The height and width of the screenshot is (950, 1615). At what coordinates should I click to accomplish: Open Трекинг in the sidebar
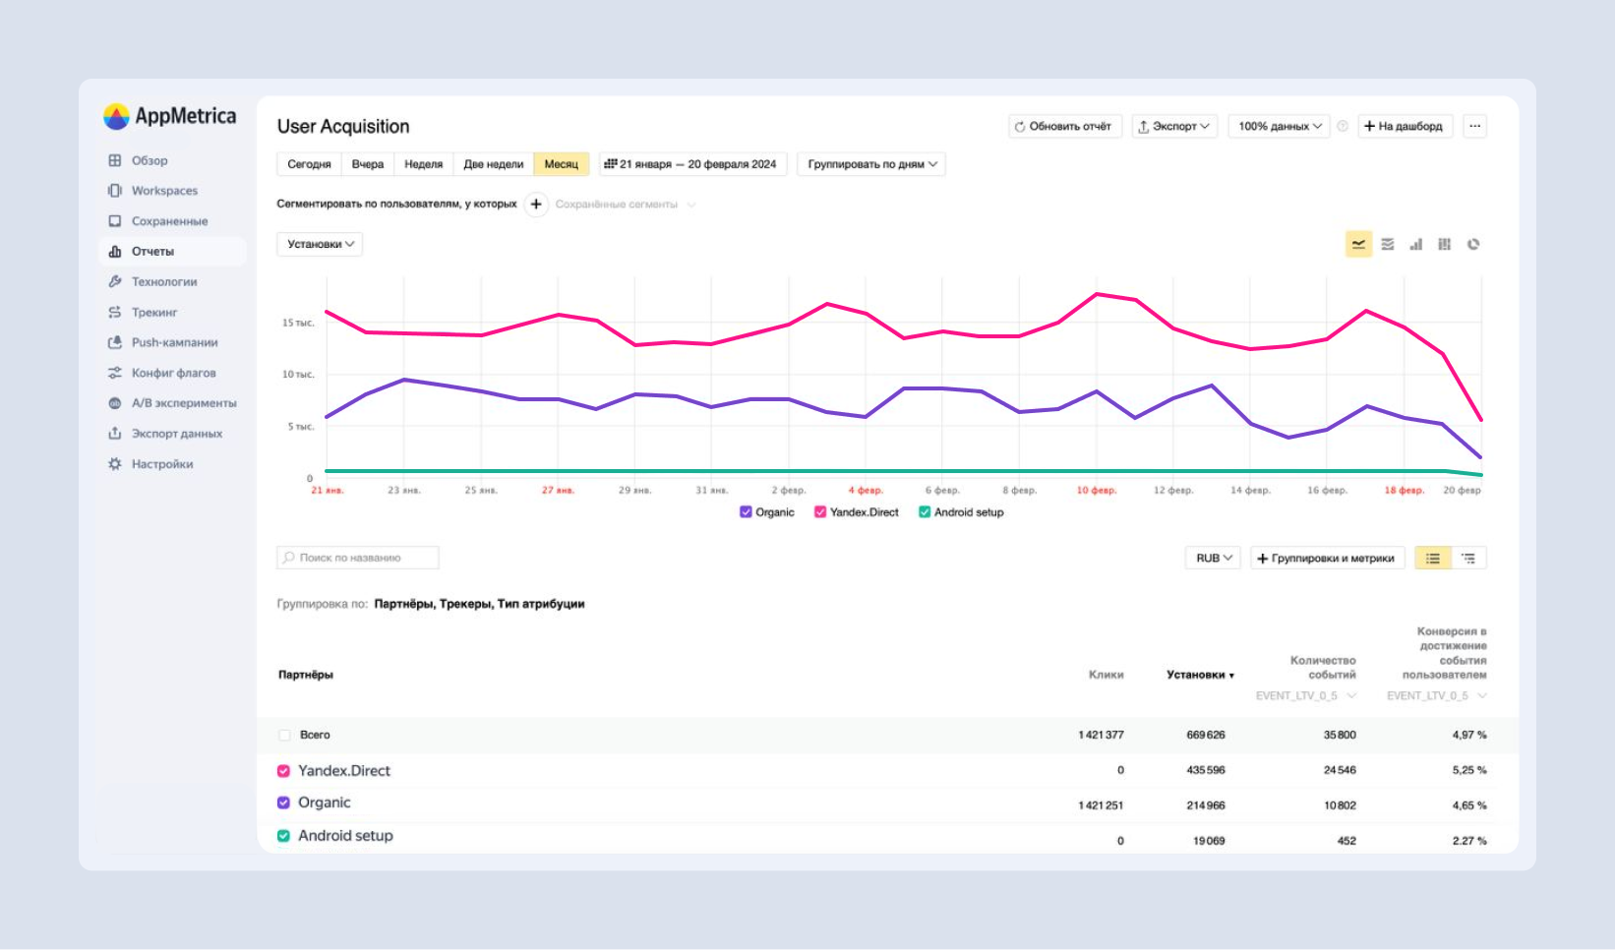[154, 312]
